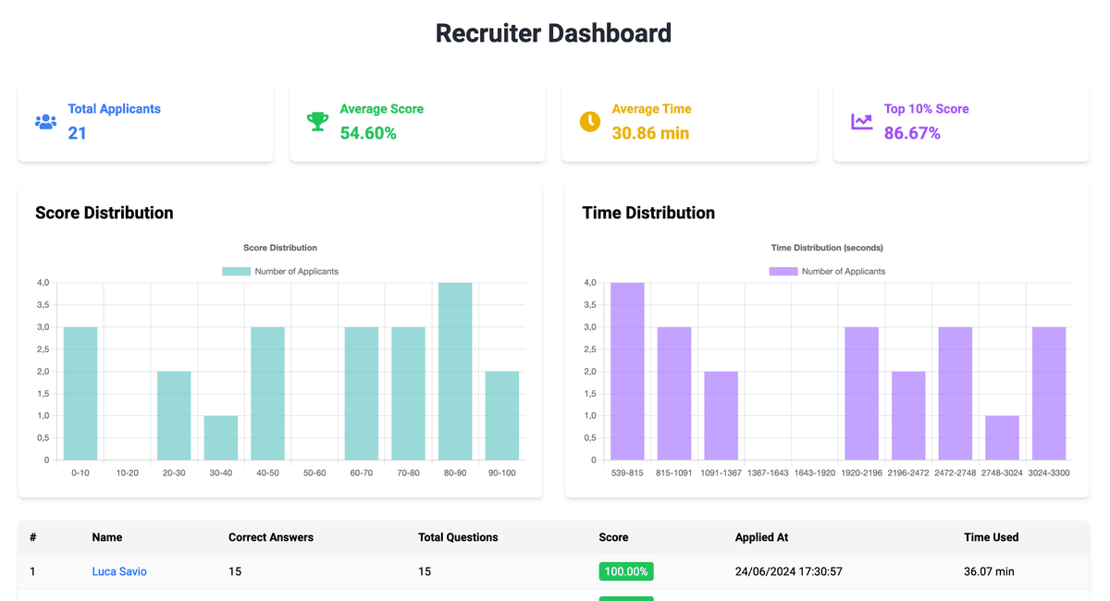Click the green 100.00% score badge
The height and width of the screenshot is (601, 1110).
coord(626,571)
